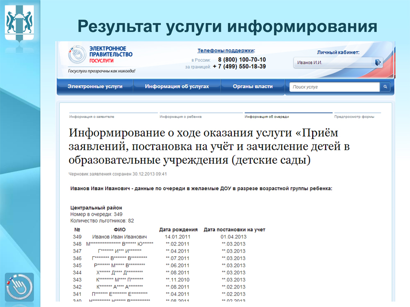Click the ФИО column header

coord(119,230)
